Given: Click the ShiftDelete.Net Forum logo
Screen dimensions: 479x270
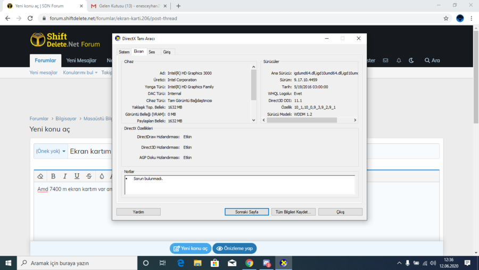Looking at the screenshot, I should pos(65,40).
